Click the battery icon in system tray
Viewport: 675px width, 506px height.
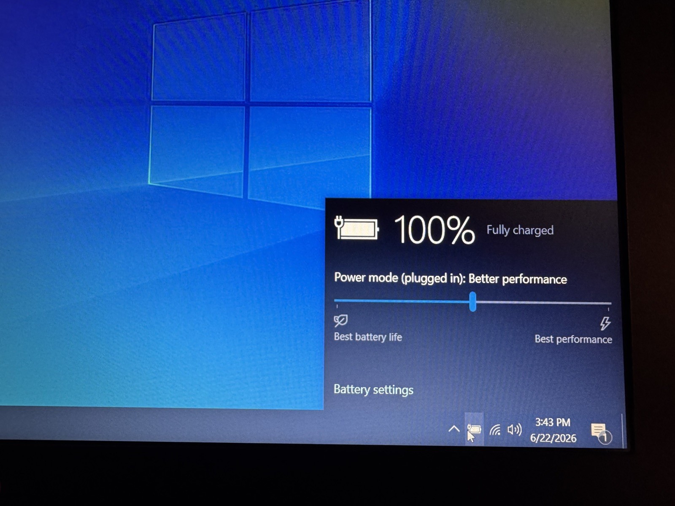point(474,429)
